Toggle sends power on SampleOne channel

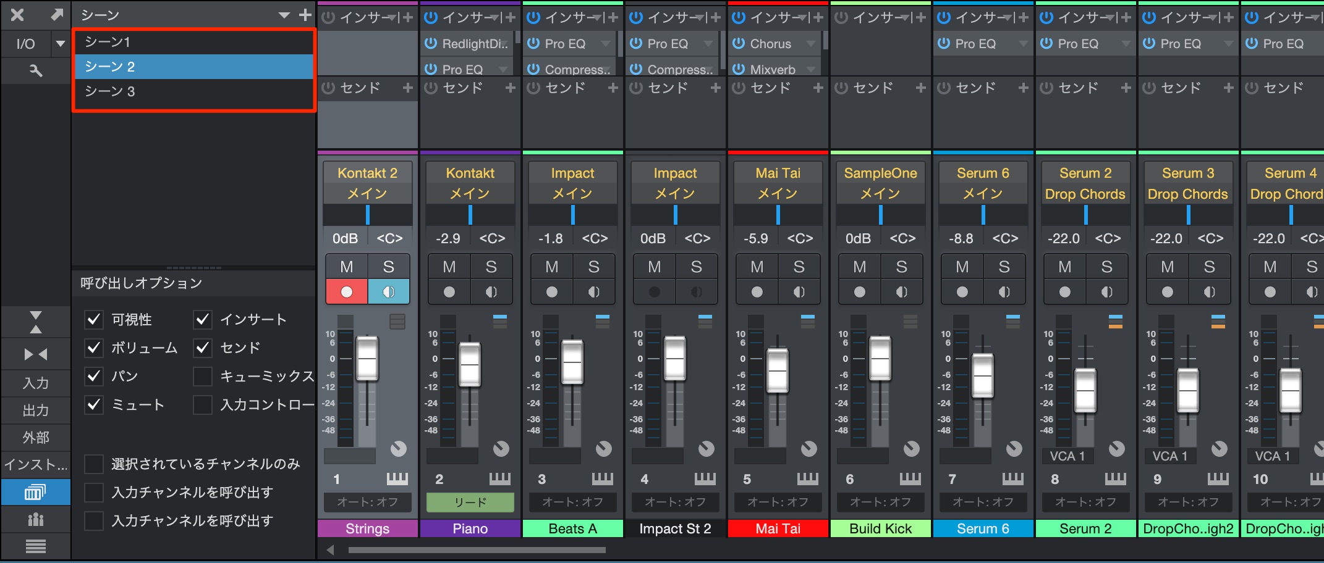841,88
